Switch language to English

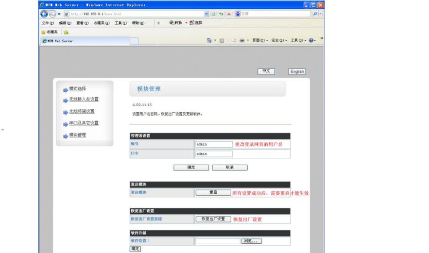click(296, 71)
